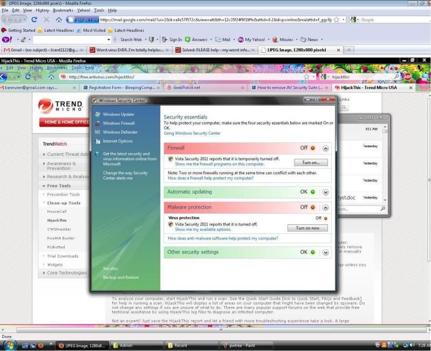Open pwtree - Paint taskbar button
This screenshot has height=351, width=431.
coord(246,346)
